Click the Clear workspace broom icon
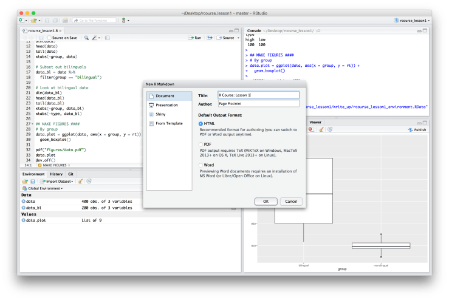This screenshot has width=449, height=300. pyautogui.click(x=80, y=182)
